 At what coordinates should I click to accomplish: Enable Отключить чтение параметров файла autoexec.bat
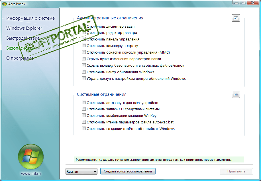(84, 122)
